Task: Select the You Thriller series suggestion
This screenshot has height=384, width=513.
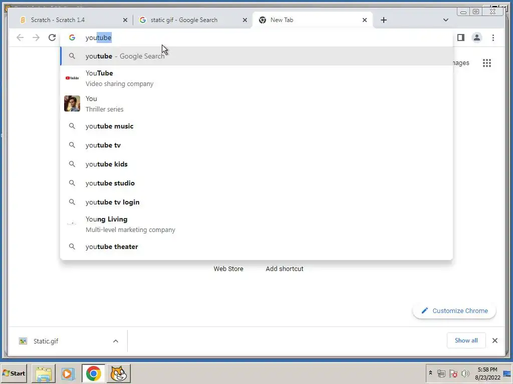Action: tap(256, 103)
